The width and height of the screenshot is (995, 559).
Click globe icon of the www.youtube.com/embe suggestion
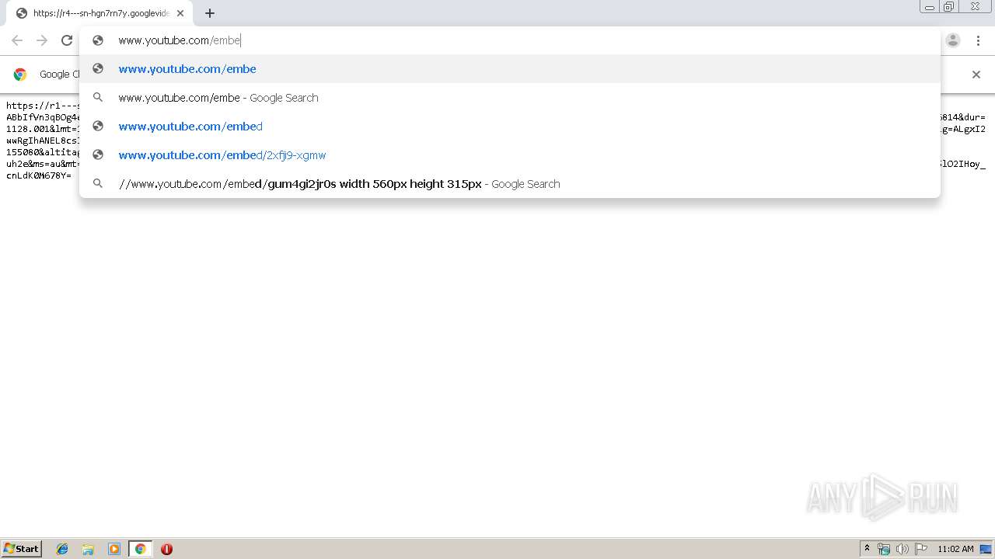click(x=98, y=68)
